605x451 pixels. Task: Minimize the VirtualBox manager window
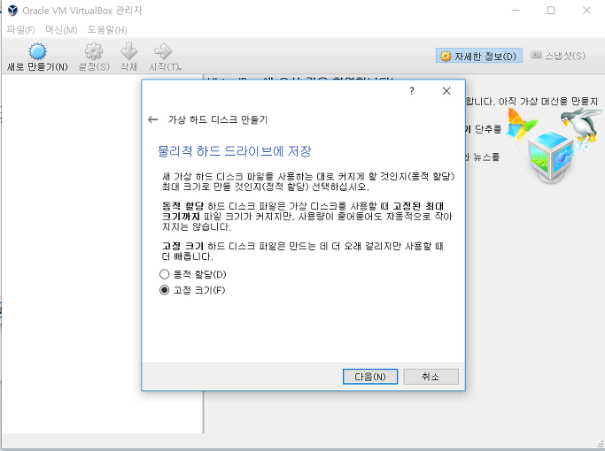pos(516,11)
